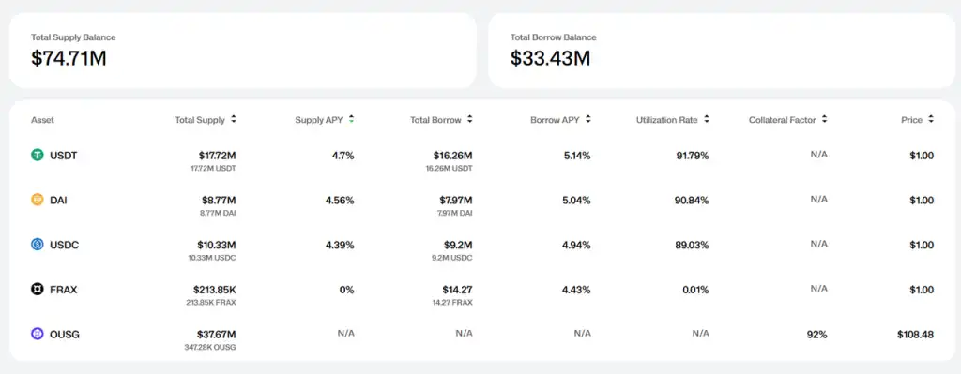Click the Total Supply Balance card
The image size is (961, 374).
coord(243,51)
